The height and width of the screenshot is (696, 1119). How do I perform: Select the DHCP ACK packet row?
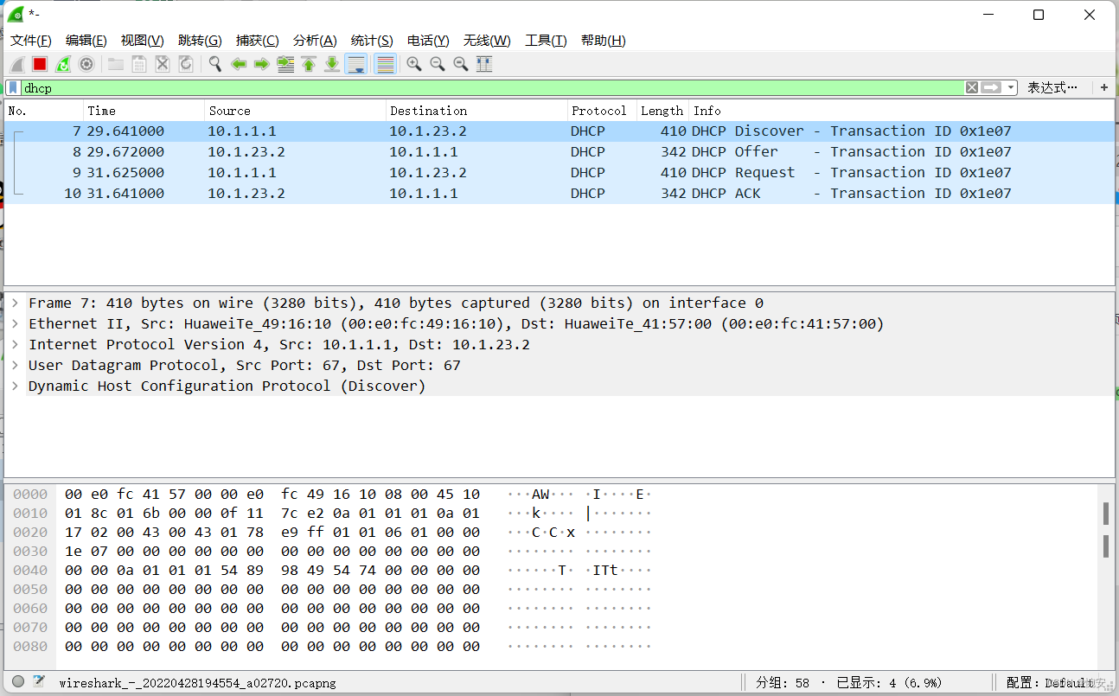pyautogui.click(x=559, y=194)
